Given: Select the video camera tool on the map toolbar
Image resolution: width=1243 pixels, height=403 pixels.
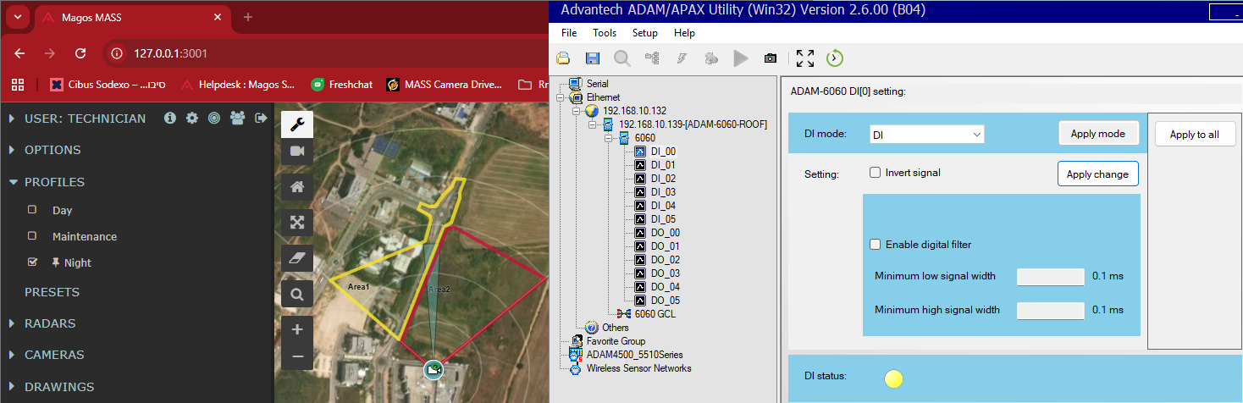Looking at the screenshot, I should (x=297, y=151).
